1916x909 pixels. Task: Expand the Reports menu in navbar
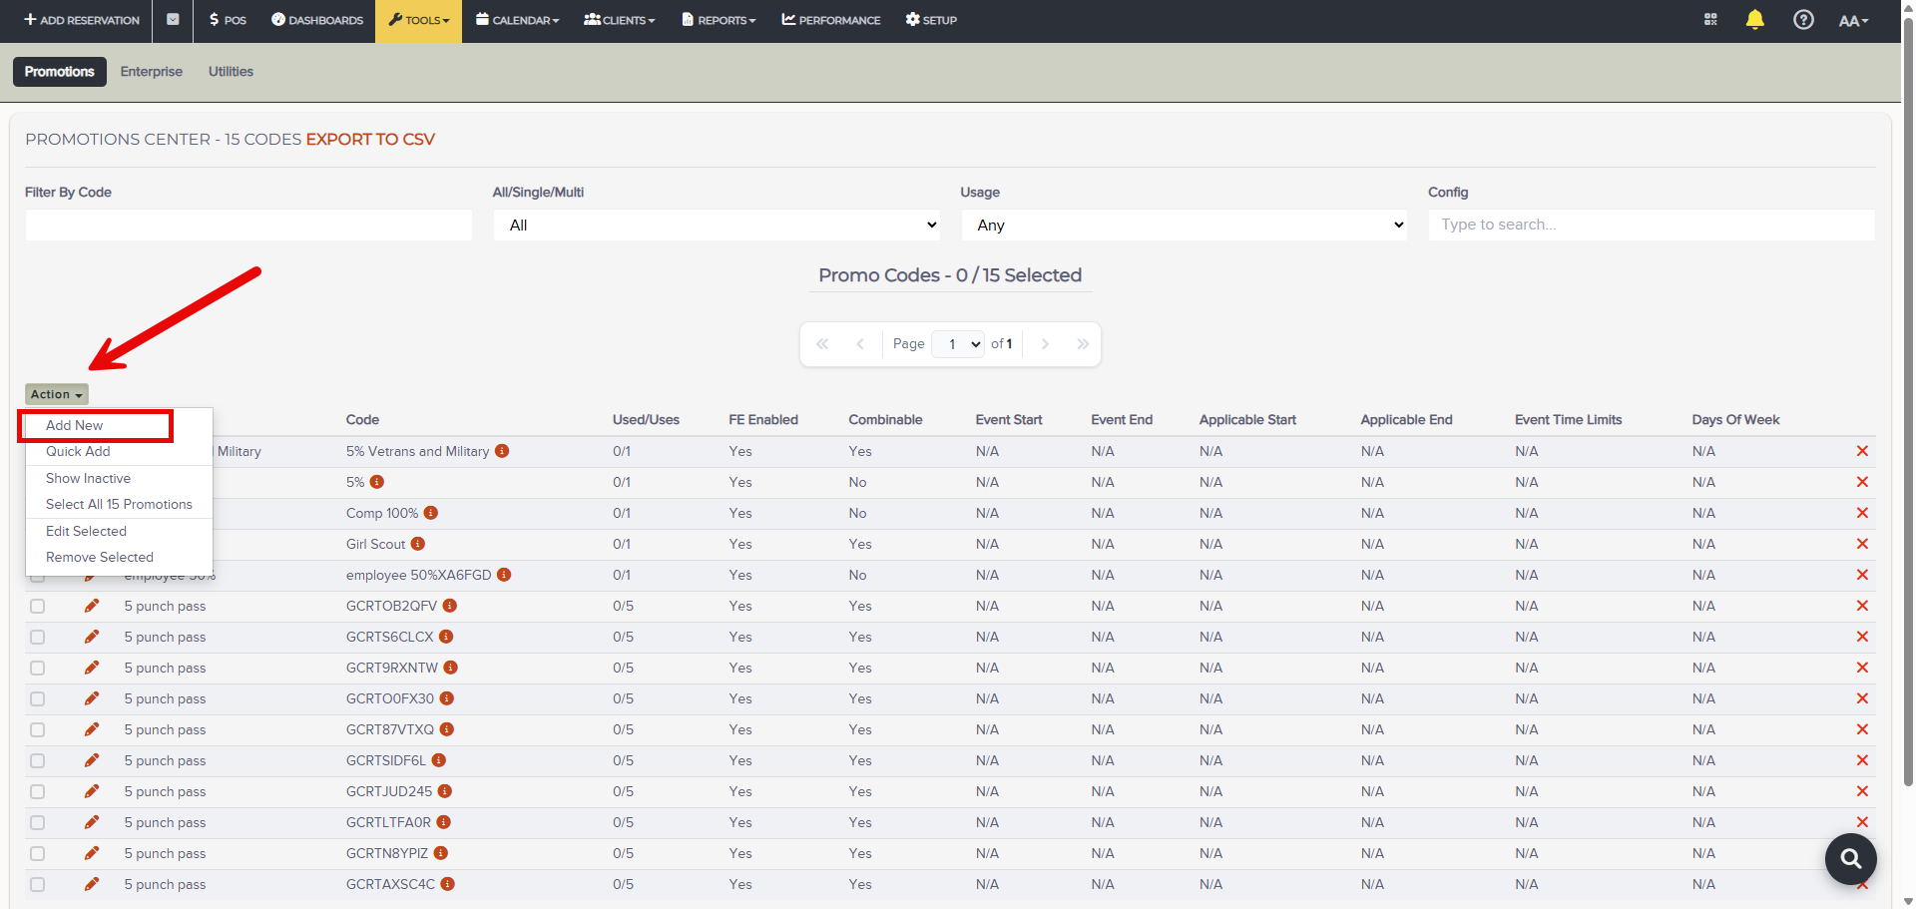coord(718,20)
